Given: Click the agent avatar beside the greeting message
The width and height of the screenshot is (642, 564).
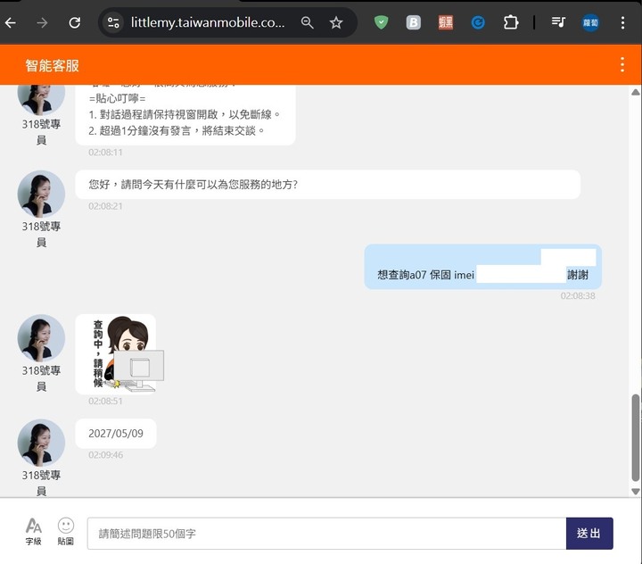Looking at the screenshot, I should pyautogui.click(x=41, y=194).
